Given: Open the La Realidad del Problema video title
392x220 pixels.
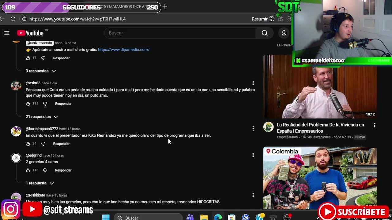Looking at the screenshot, I should pyautogui.click(x=320, y=128).
